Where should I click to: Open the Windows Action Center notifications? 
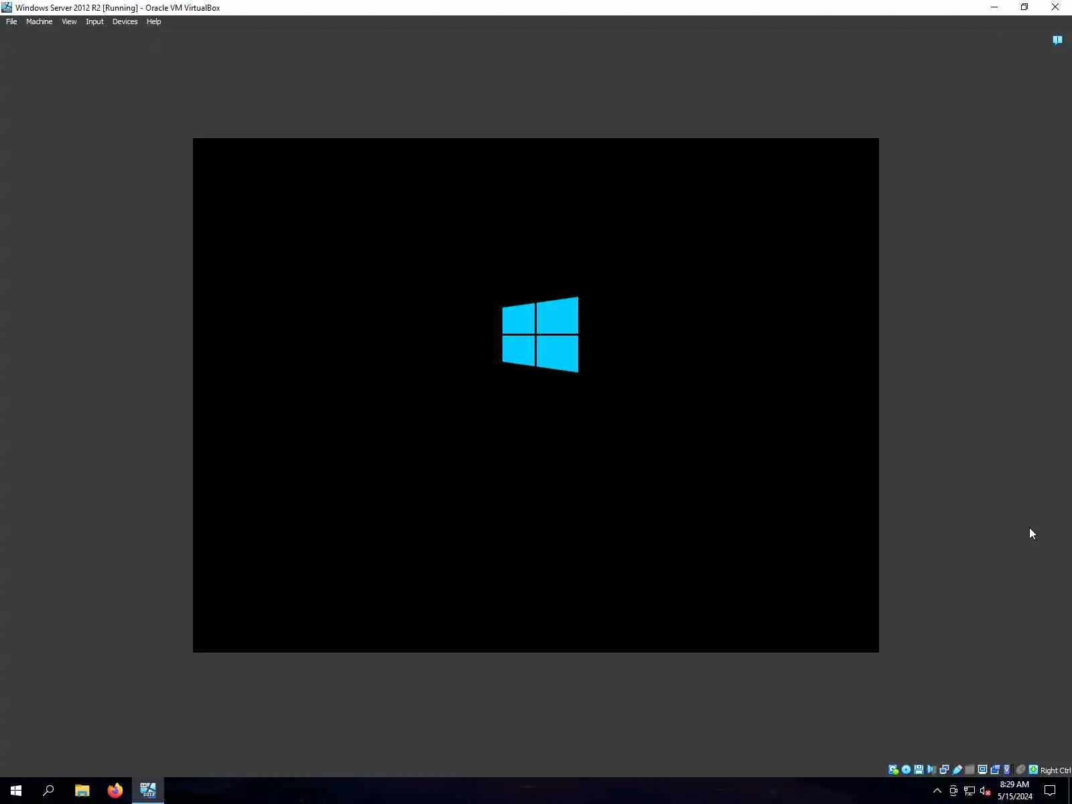point(1050,791)
